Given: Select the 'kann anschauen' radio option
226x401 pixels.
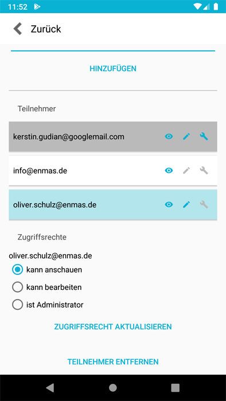Looking at the screenshot, I should [17, 270].
